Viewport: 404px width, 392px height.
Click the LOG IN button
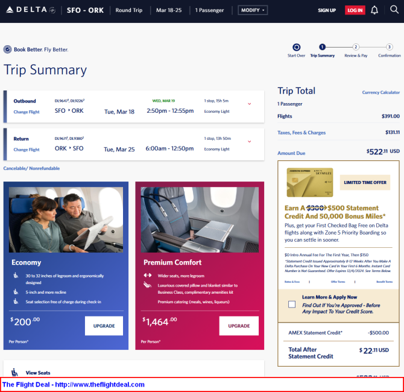[355, 10]
